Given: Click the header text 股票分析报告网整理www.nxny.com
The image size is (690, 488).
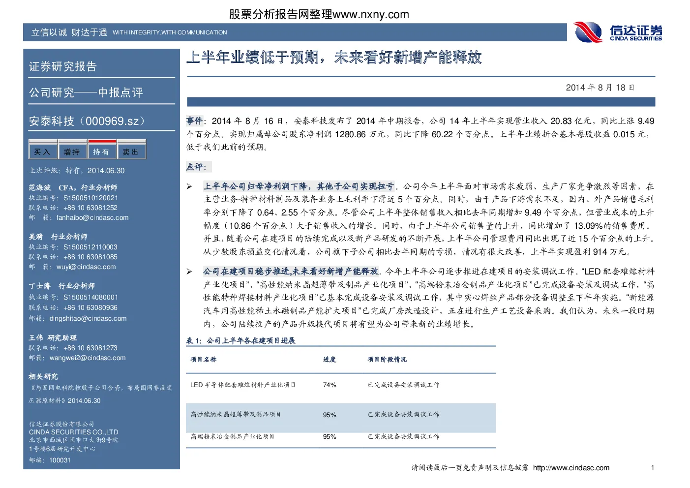Looking at the screenshot, I should pos(319,14).
